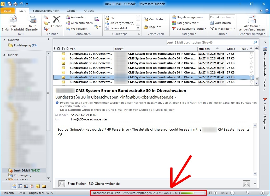Create a new email via Neue E-Mail-Nachricht

[x=13, y=23]
